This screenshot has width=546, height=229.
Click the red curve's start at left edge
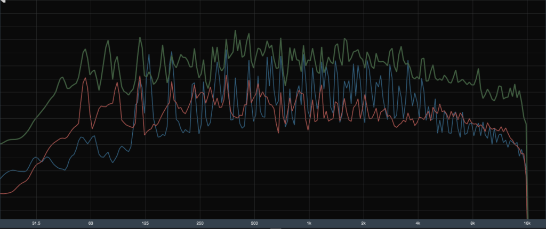[2, 193]
